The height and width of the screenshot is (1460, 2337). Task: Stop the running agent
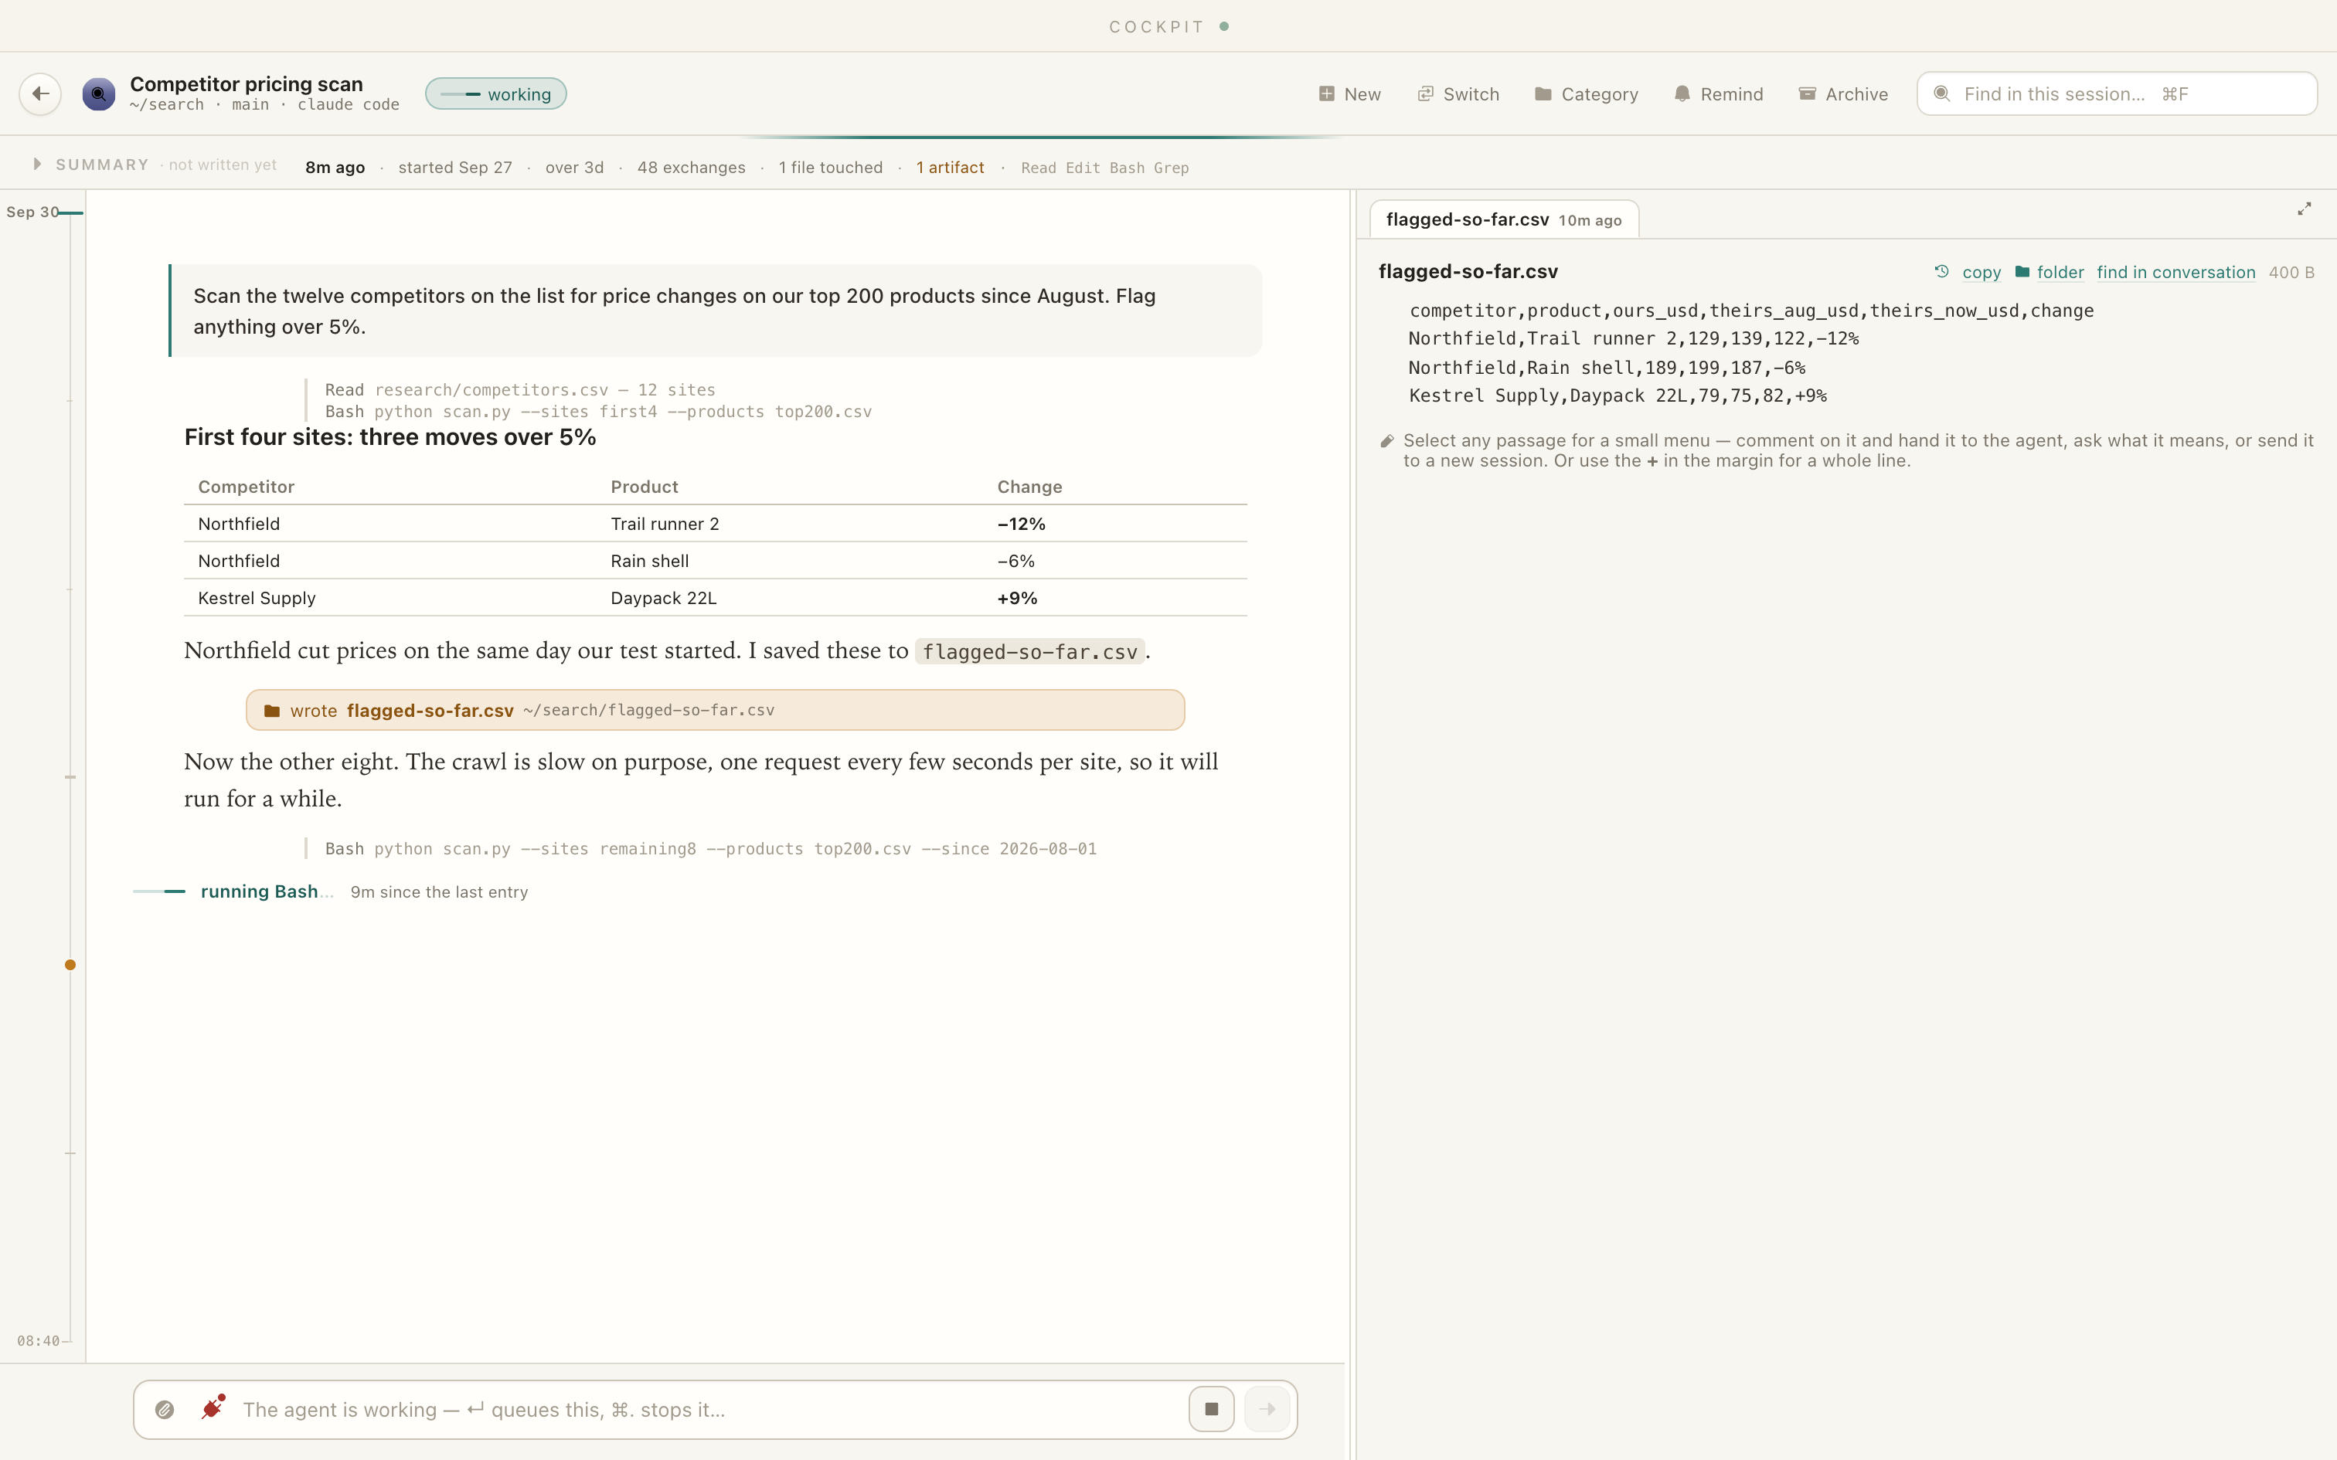click(x=1211, y=1409)
